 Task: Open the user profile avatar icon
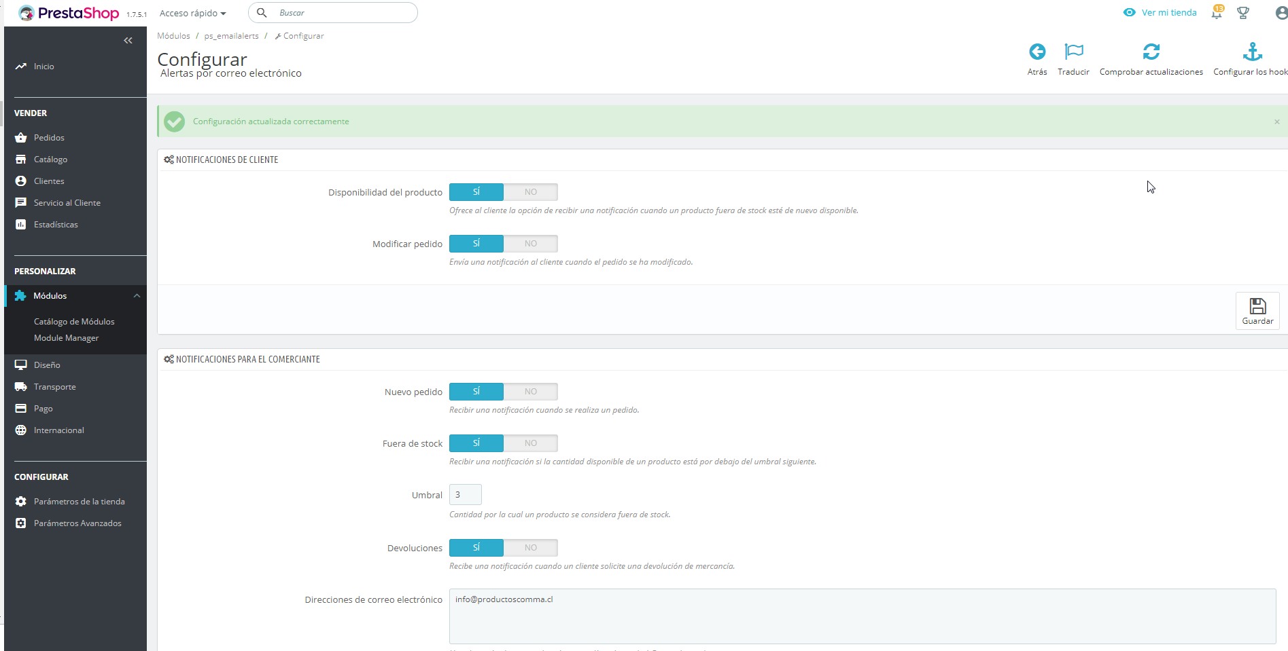click(1281, 12)
